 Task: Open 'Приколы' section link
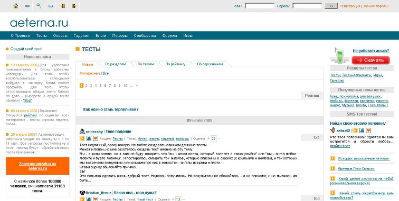337,81
